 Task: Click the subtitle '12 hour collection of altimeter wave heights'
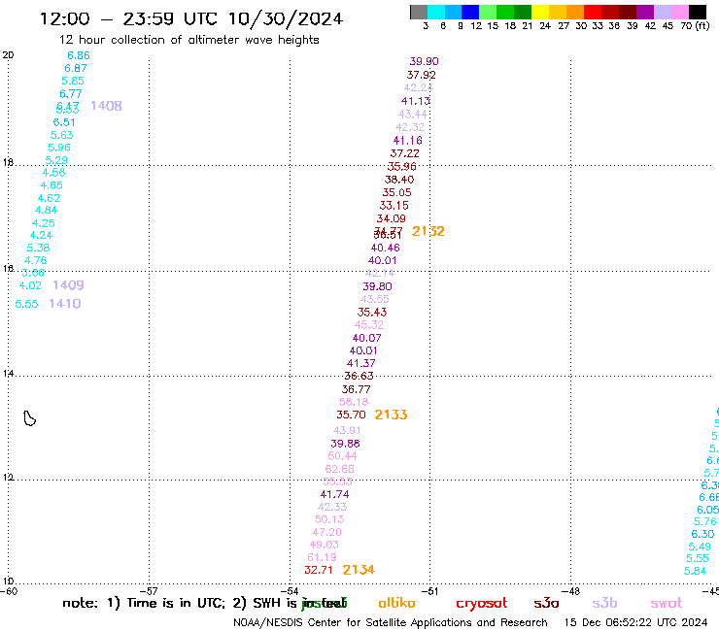tap(188, 40)
